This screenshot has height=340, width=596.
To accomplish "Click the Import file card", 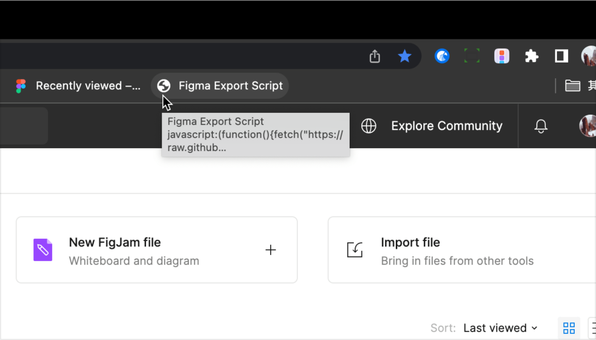I will (462, 250).
